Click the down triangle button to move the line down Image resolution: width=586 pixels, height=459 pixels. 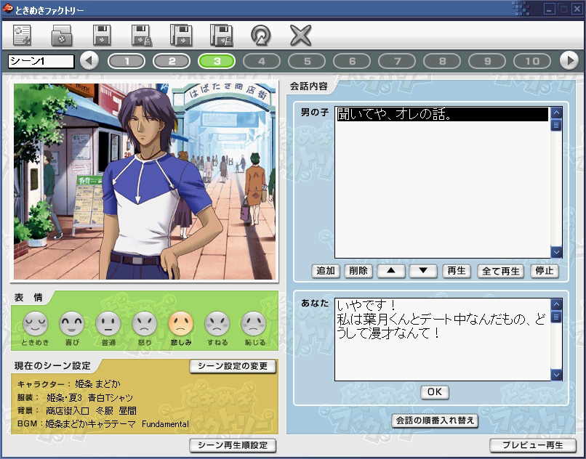pyautogui.click(x=423, y=271)
